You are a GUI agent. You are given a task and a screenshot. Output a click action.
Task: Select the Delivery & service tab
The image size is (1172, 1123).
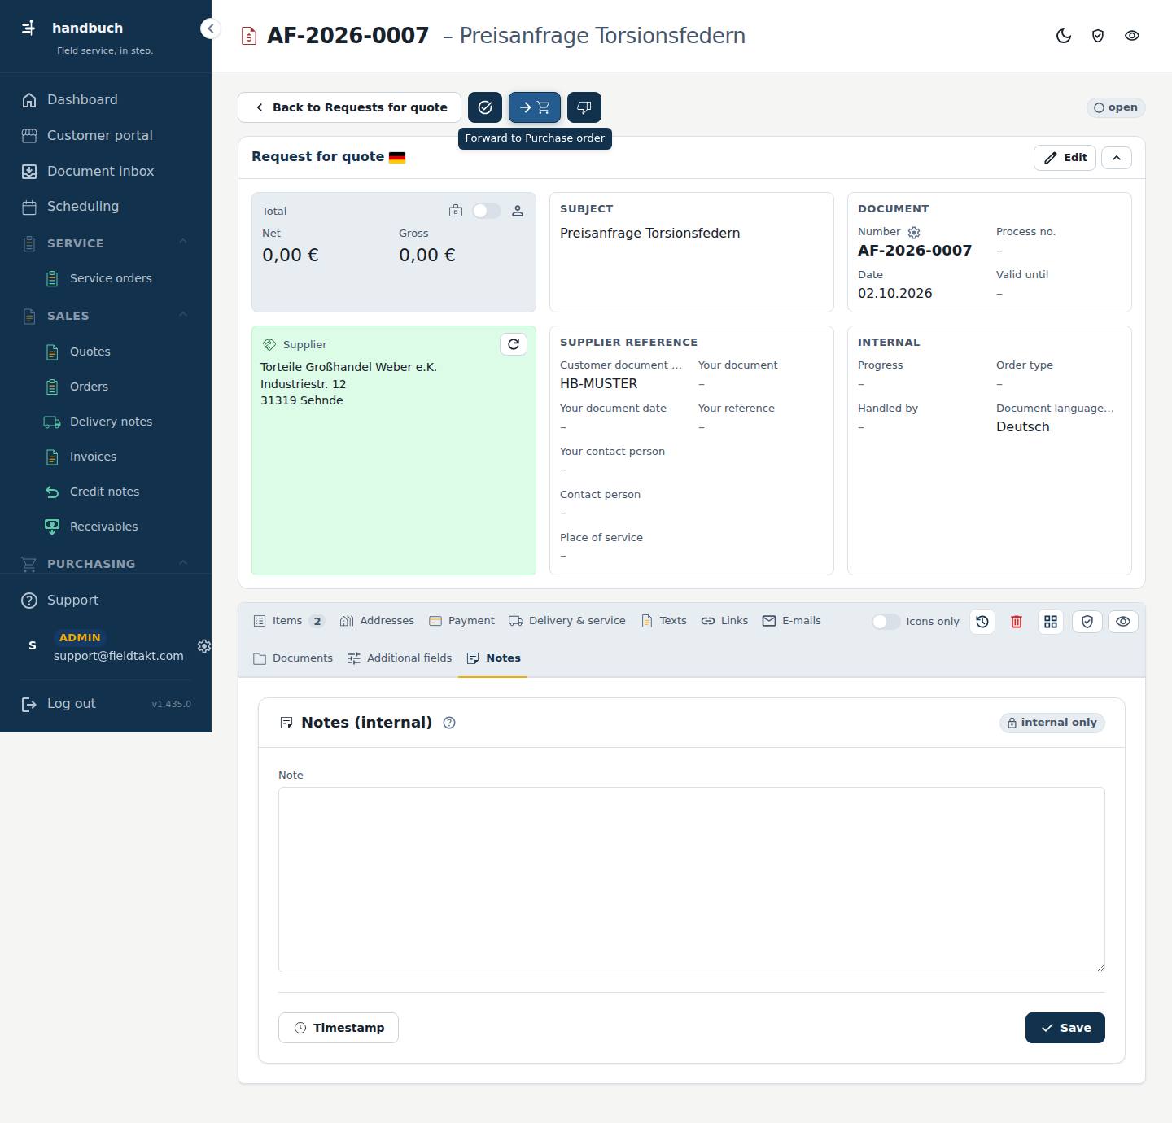coord(567,621)
